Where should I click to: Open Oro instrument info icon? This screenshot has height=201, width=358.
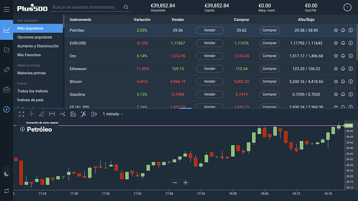tap(350, 56)
